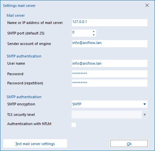Open the TLS security level dropdown arrow

click(144, 115)
